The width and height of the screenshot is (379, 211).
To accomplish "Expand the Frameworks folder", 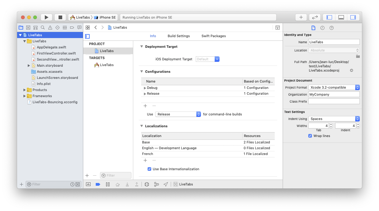I will [25, 96].
